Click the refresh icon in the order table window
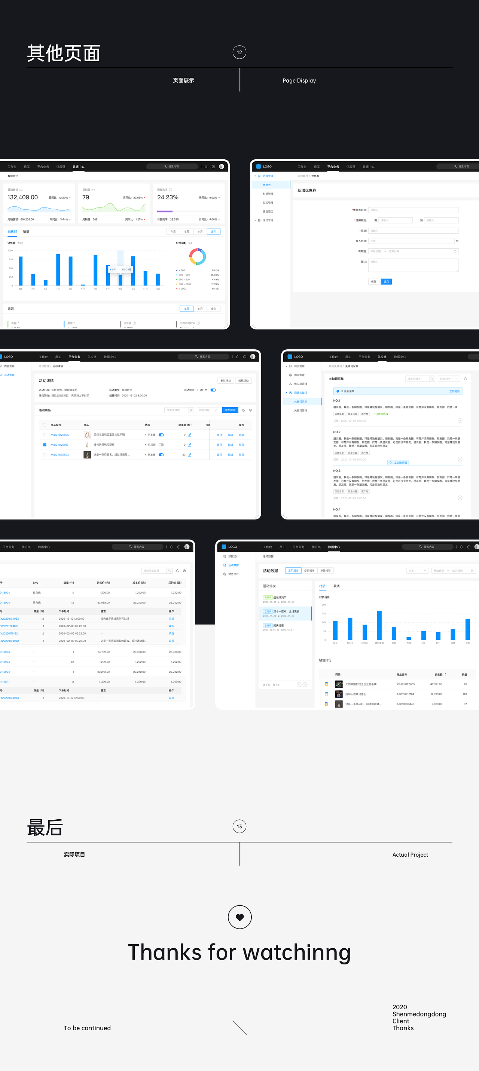479x1071 pixels. click(178, 571)
